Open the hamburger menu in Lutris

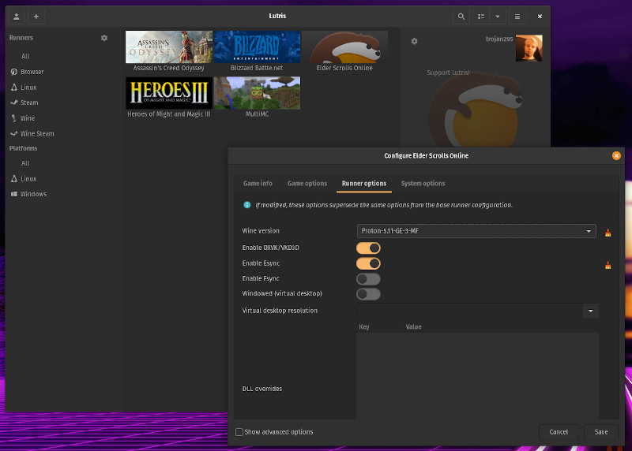(x=517, y=17)
